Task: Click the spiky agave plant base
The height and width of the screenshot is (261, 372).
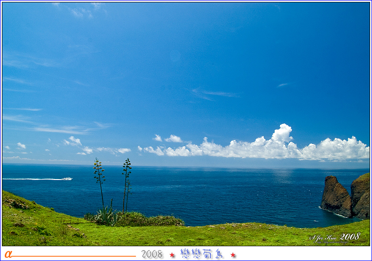Action: 106,217
